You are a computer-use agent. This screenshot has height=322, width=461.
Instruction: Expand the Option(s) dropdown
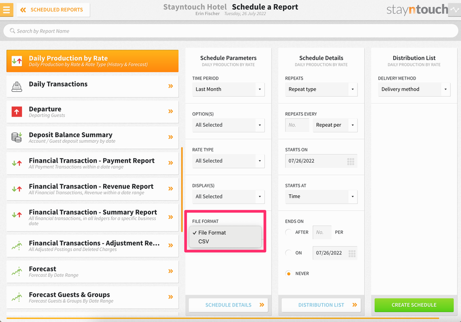click(228, 125)
